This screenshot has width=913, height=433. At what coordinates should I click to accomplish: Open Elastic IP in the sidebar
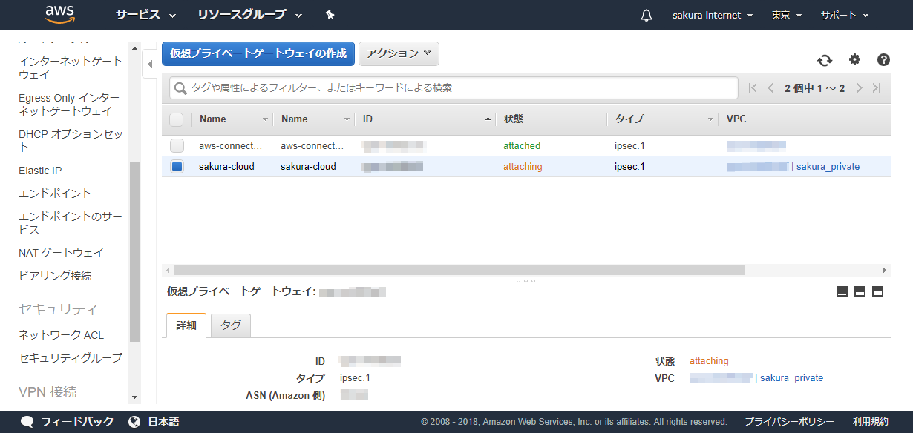click(40, 171)
